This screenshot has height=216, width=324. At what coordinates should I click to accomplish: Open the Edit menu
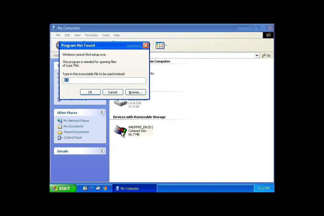(67, 35)
